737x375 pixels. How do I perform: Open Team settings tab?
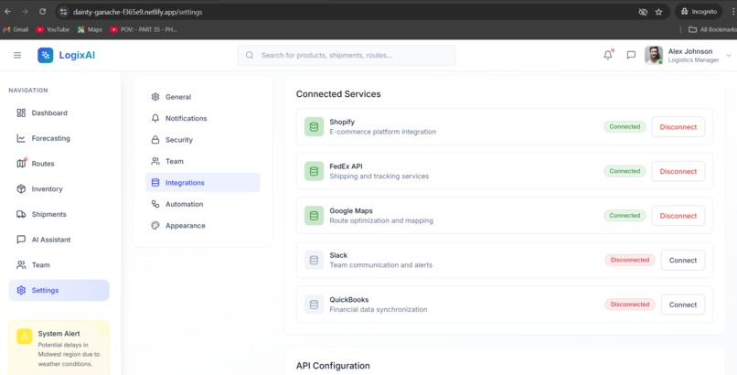pyautogui.click(x=203, y=161)
